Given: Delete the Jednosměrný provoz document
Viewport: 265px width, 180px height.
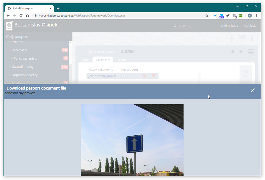Looking at the screenshot, I should coord(154,76).
